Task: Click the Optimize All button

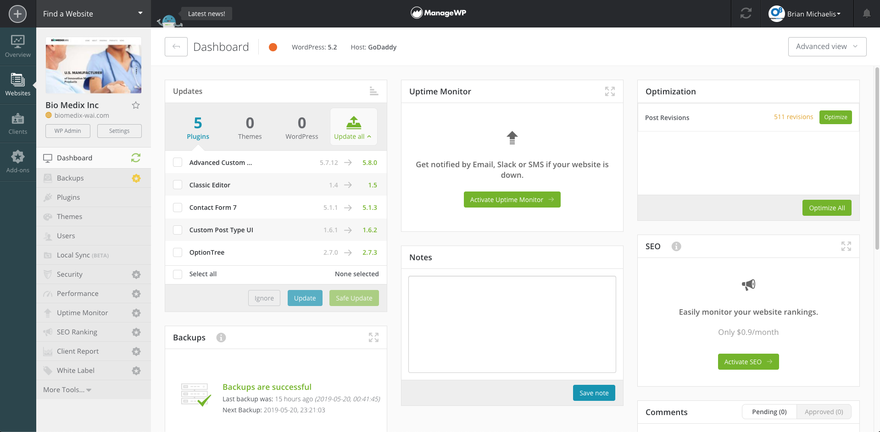Action: [827, 208]
